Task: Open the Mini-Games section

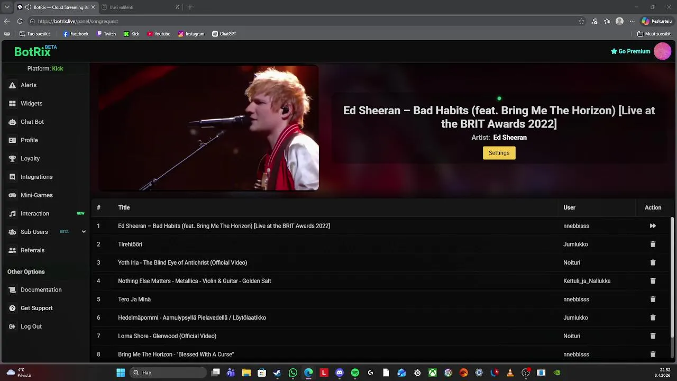Action: 36,195
